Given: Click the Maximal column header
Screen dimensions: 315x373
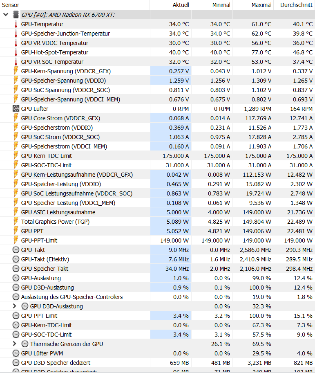Looking at the screenshot, I should click(x=253, y=5).
